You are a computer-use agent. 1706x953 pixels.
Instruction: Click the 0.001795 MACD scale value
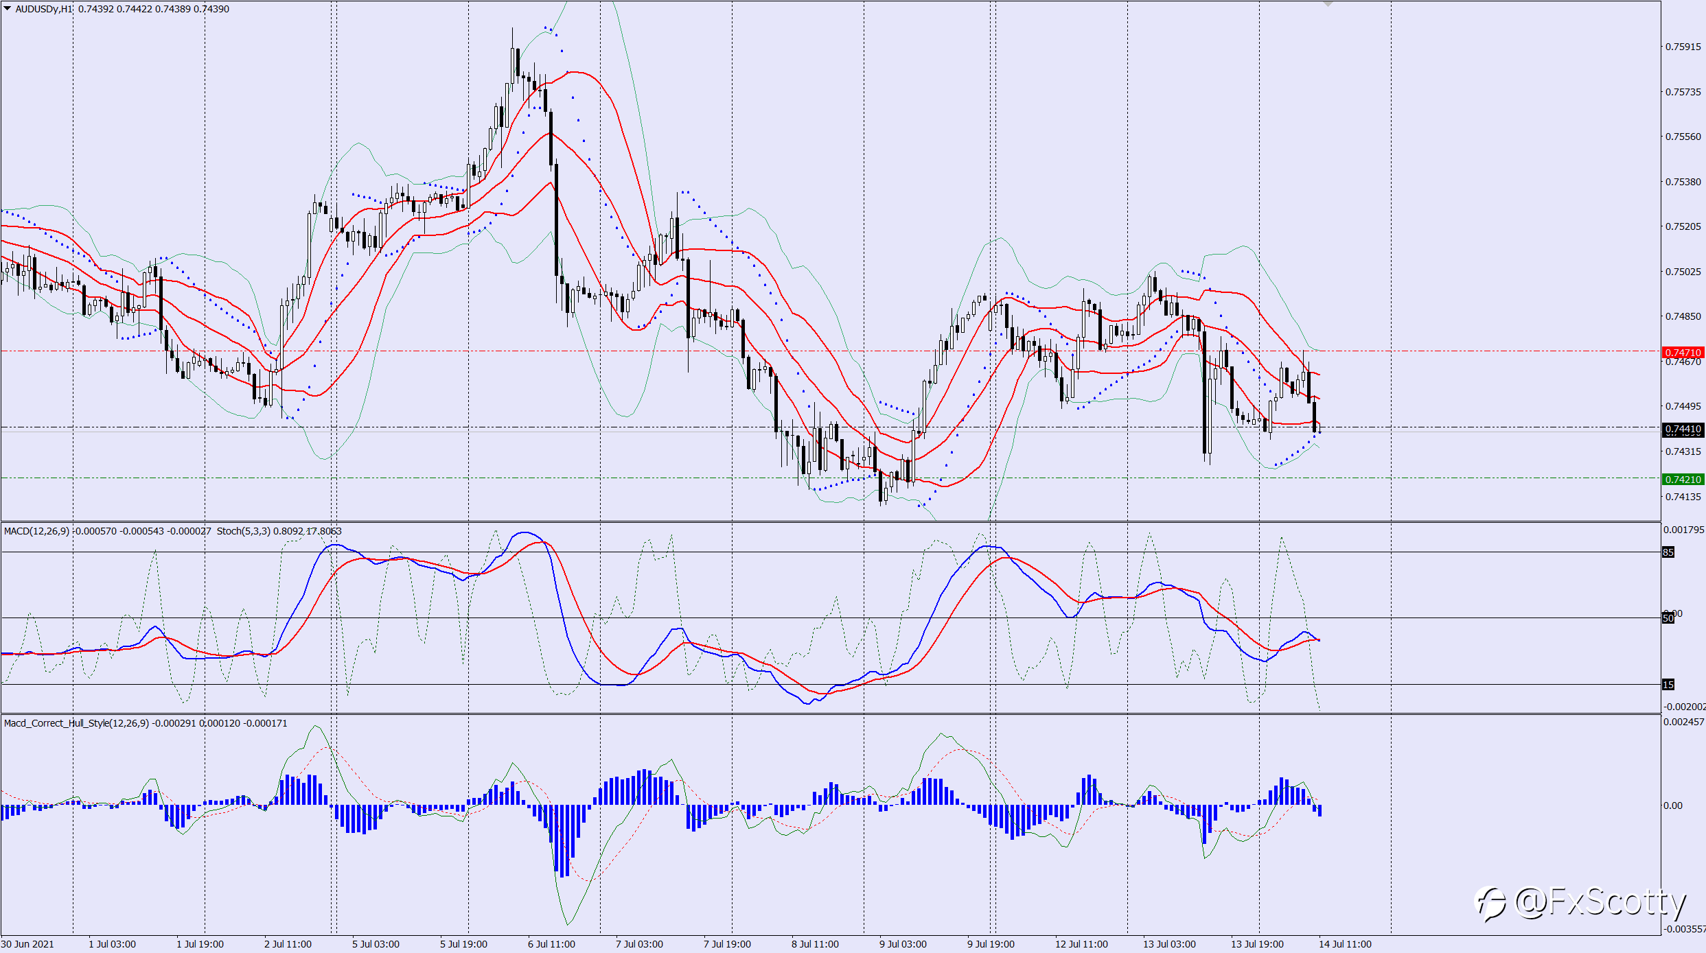(x=1684, y=530)
